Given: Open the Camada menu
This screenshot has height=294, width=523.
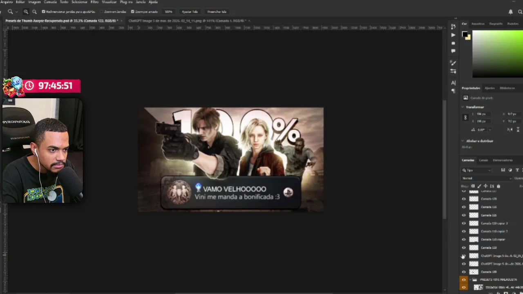Looking at the screenshot, I should (x=50, y=2).
